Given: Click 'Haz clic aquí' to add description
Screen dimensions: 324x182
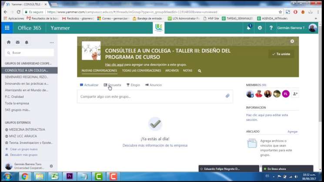Looking at the screenshot, I should coord(114,65).
